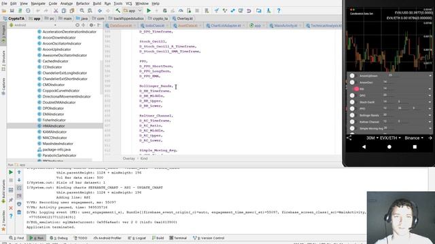
Task: Toggle the Stoch Oscill indicator switch
Action: coord(352,102)
